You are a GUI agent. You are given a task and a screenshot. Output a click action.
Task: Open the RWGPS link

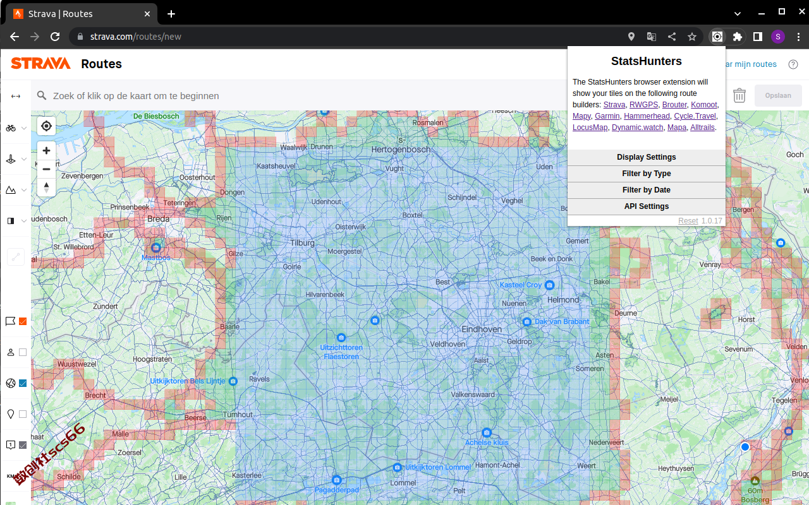[x=644, y=105]
